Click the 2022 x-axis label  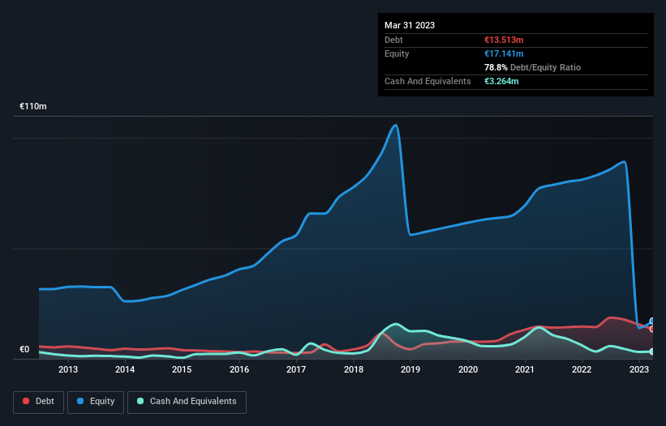click(x=582, y=369)
